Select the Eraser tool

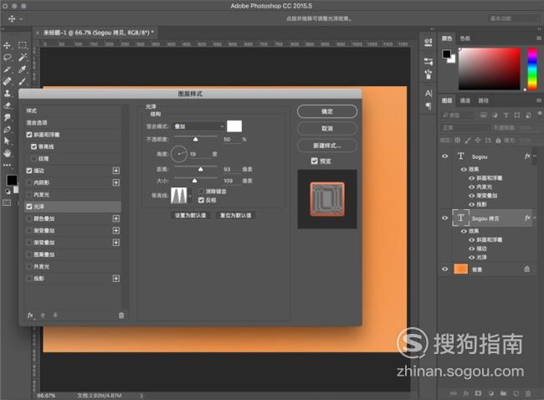point(7,105)
